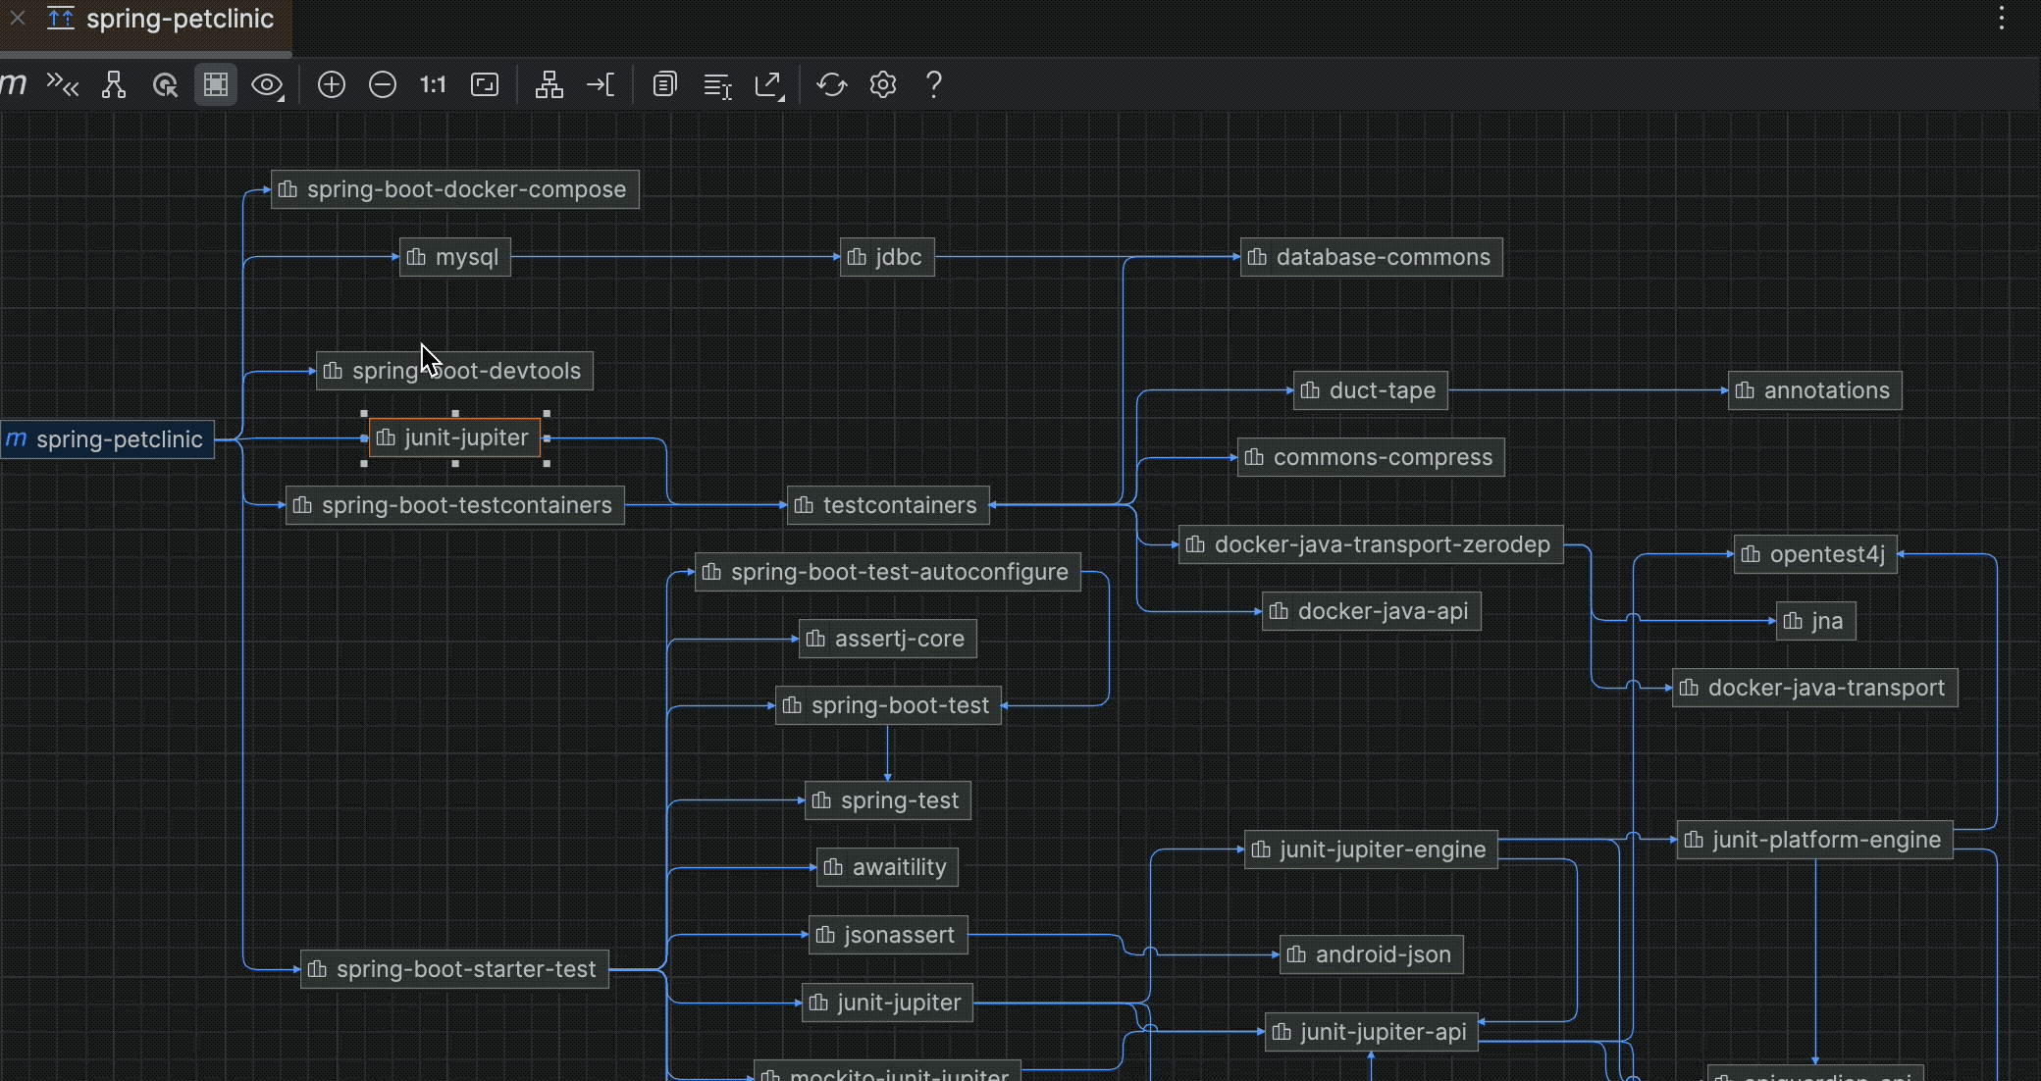Select the testcontainers node

[x=886, y=505]
